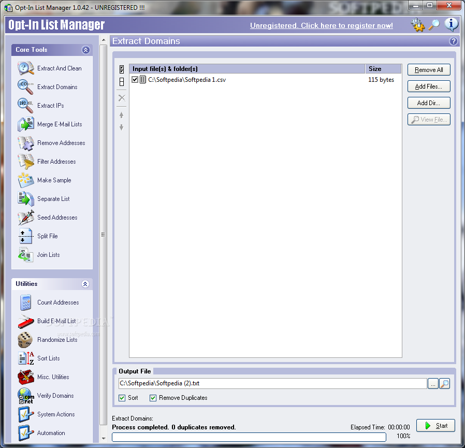Open the Join Lists icon
The image size is (465, 448).
click(25, 255)
